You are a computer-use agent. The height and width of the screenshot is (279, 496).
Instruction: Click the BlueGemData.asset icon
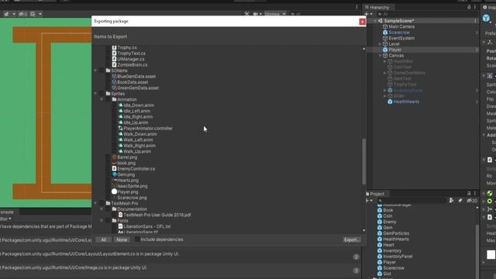point(114,76)
